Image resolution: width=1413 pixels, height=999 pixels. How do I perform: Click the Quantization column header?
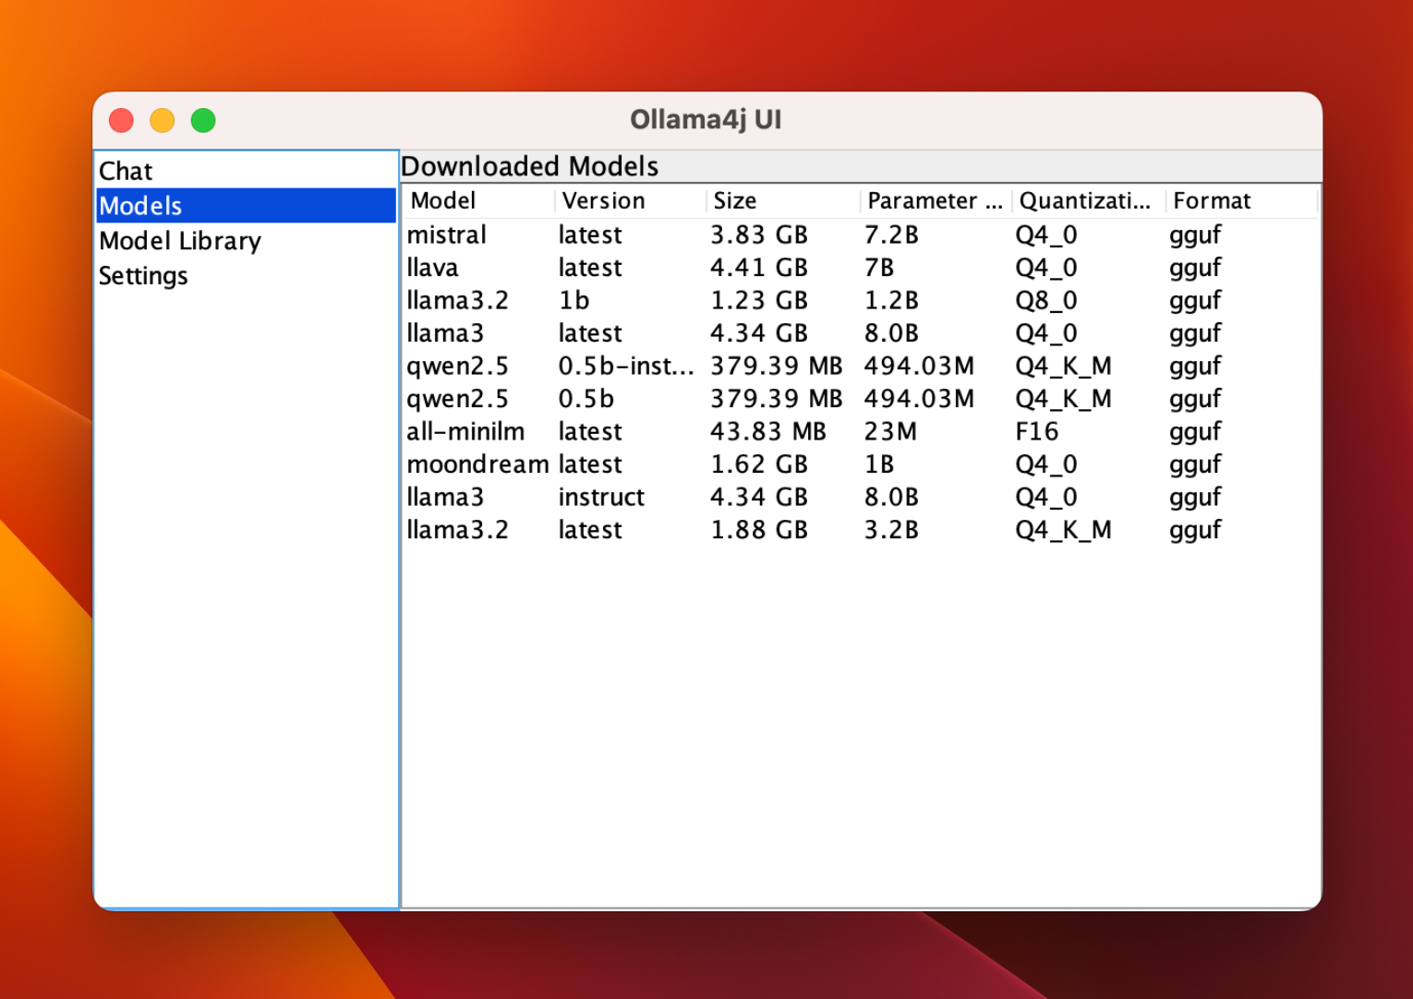coord(1084,201)
